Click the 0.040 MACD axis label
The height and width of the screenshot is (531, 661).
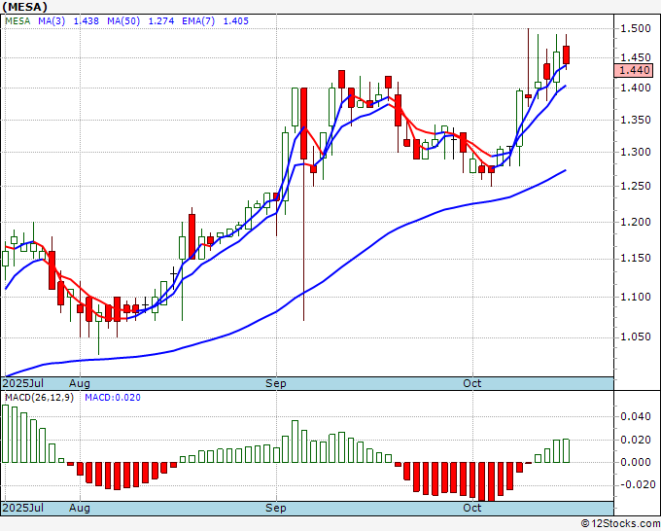636,417
